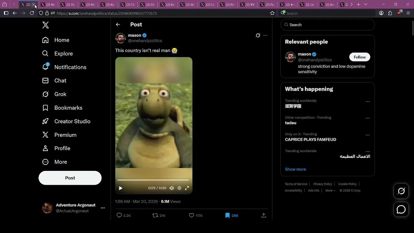The width and height of the screenshot is (414, 233).
Task: Open the uBlock Origin extension icon
Action: [399, 13]
